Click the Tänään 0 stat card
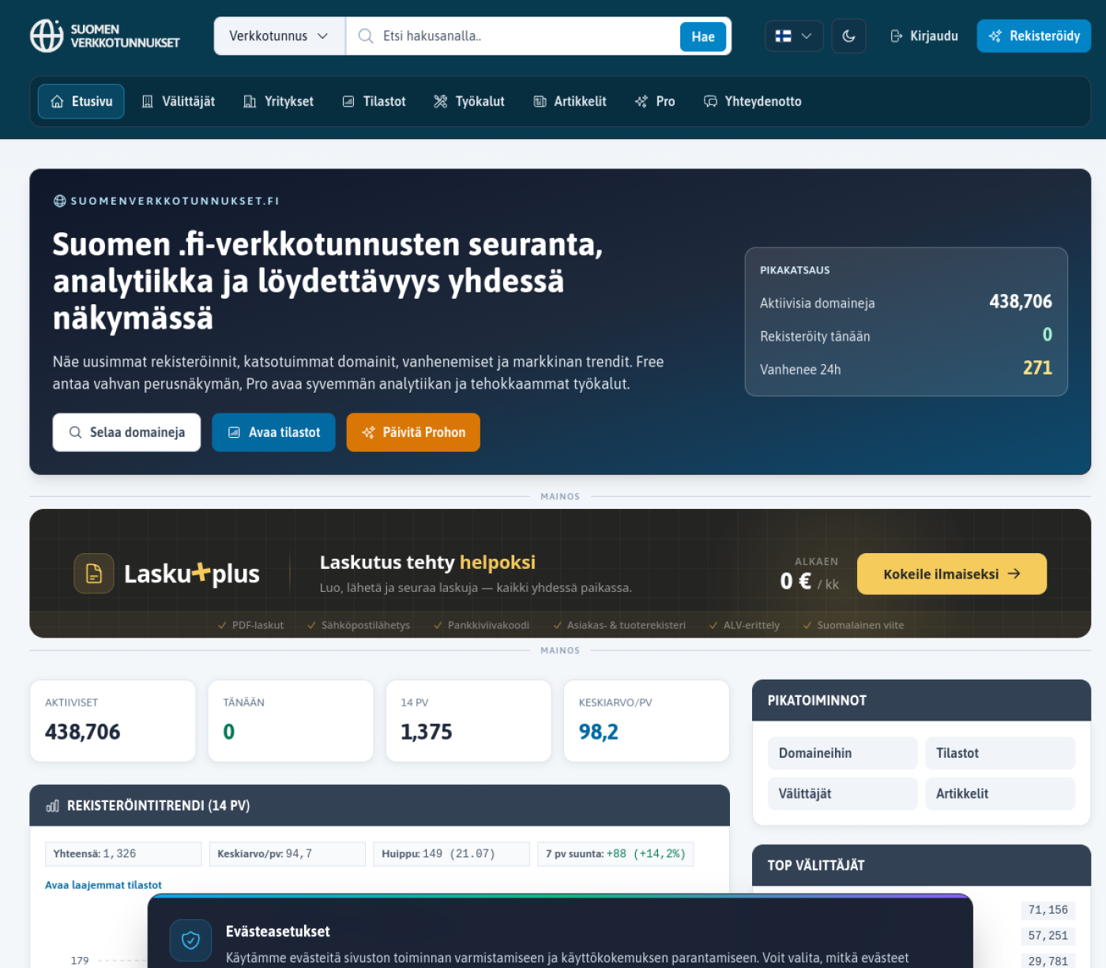This screenshot has width=1106, height=968. tap(291, 721)
